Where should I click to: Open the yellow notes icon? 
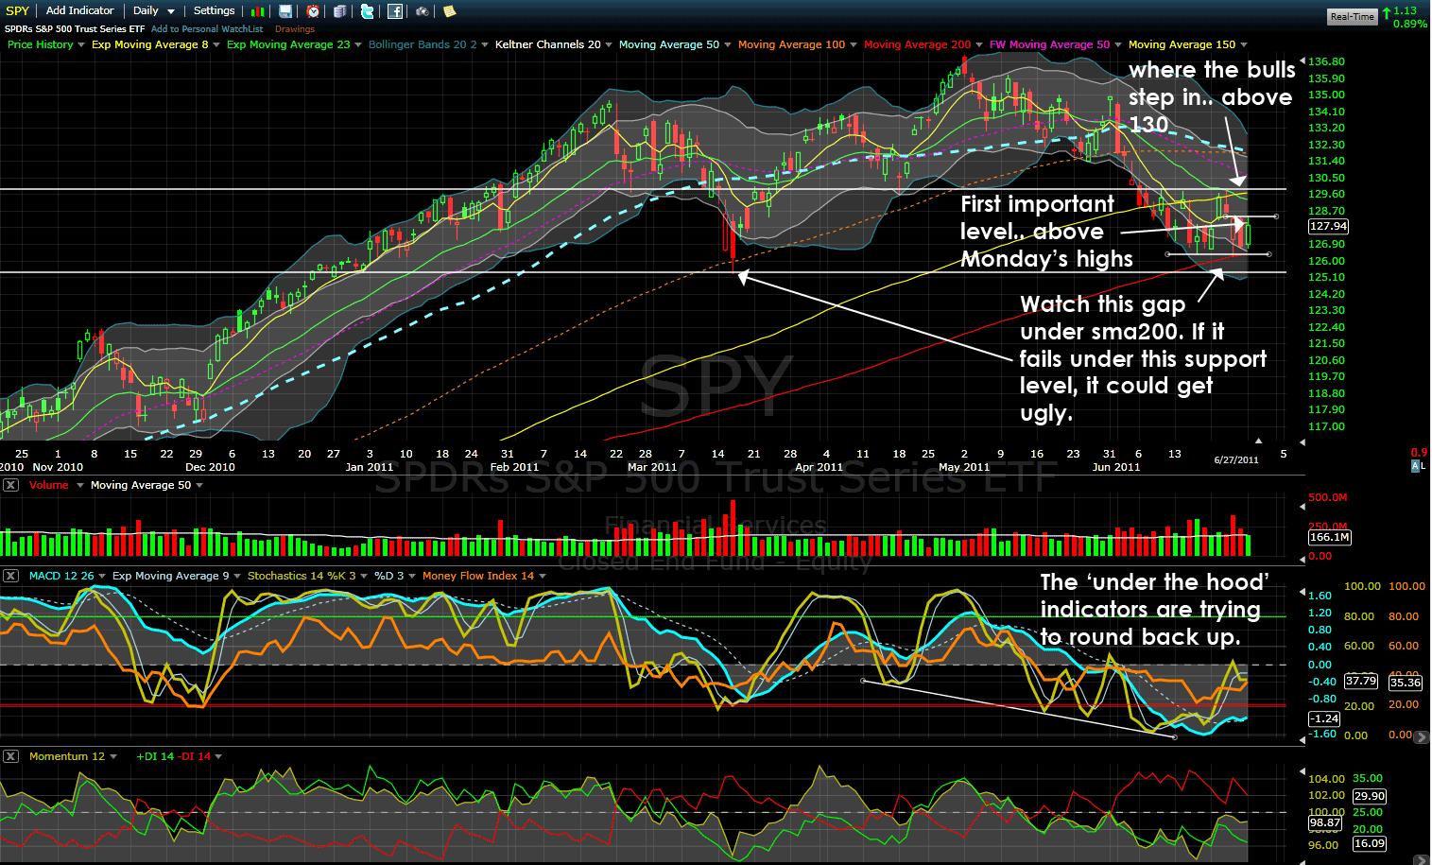pyautogui.click(x=450, y=11)
